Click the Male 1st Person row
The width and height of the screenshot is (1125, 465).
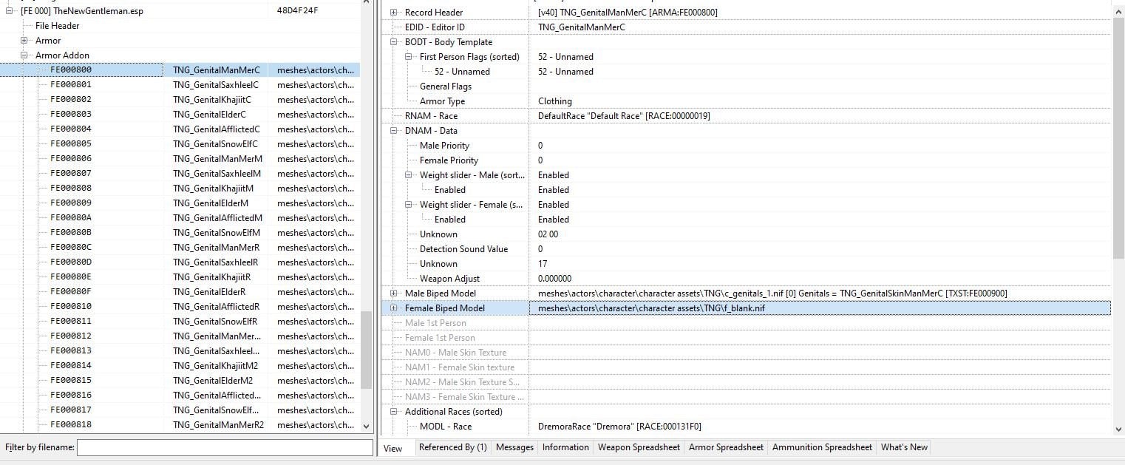click(746, 323)
